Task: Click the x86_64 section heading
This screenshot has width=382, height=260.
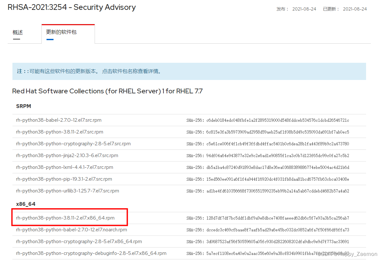Action: pos(26,204)
